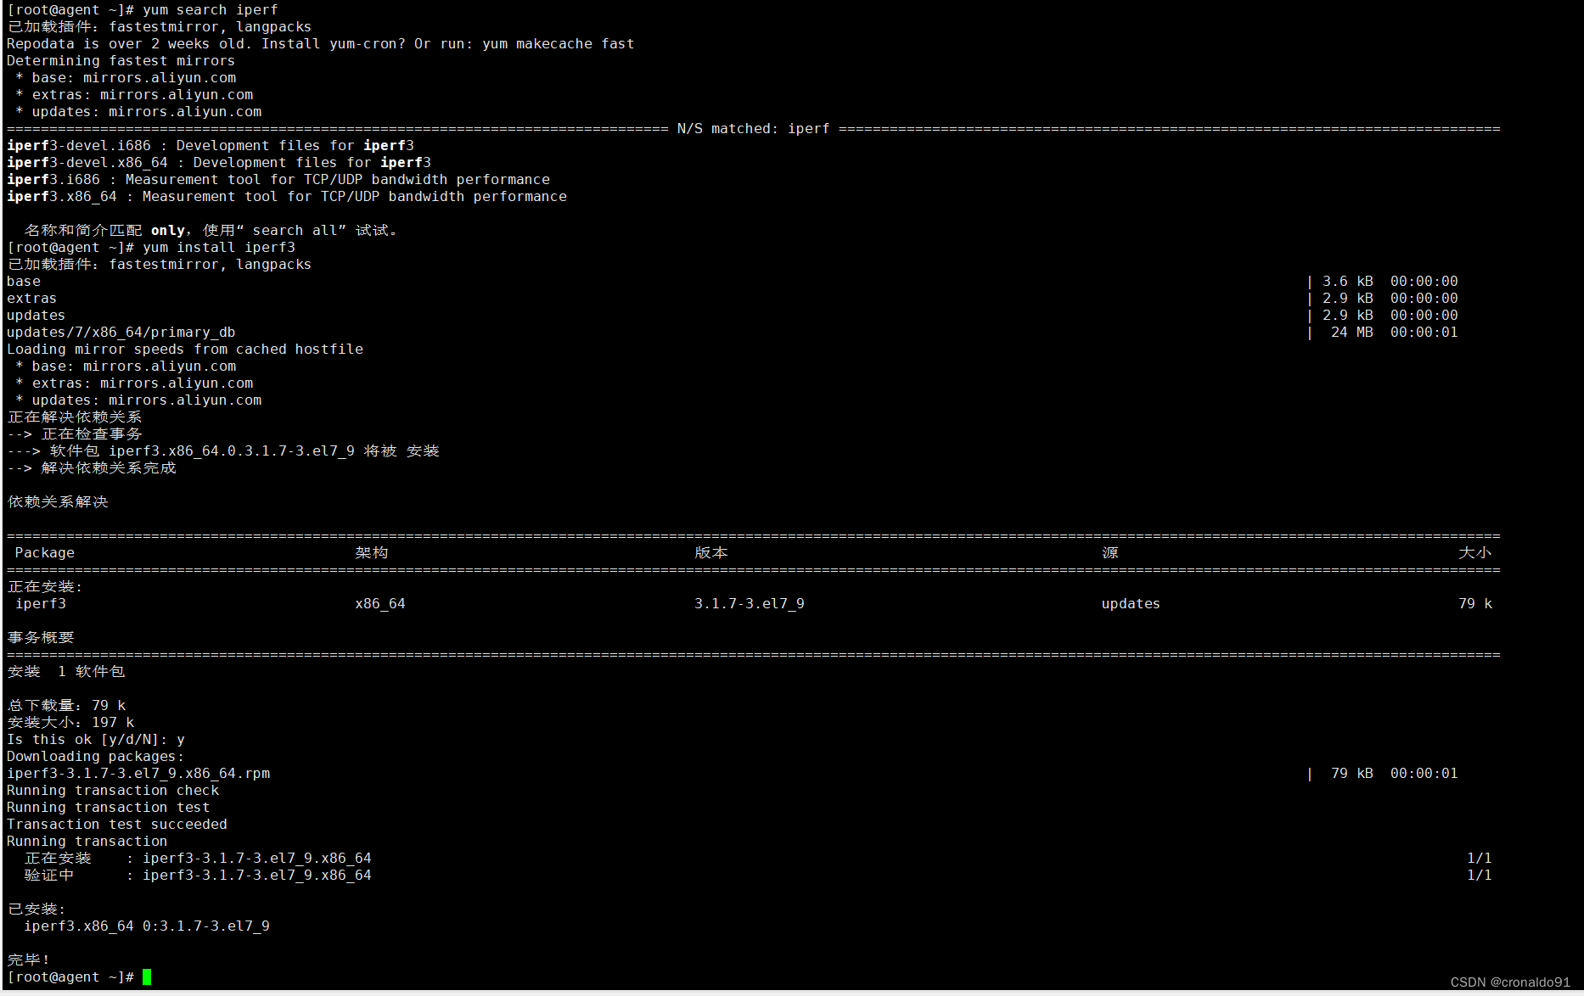Select the Transaction test succeeded line

116,824
